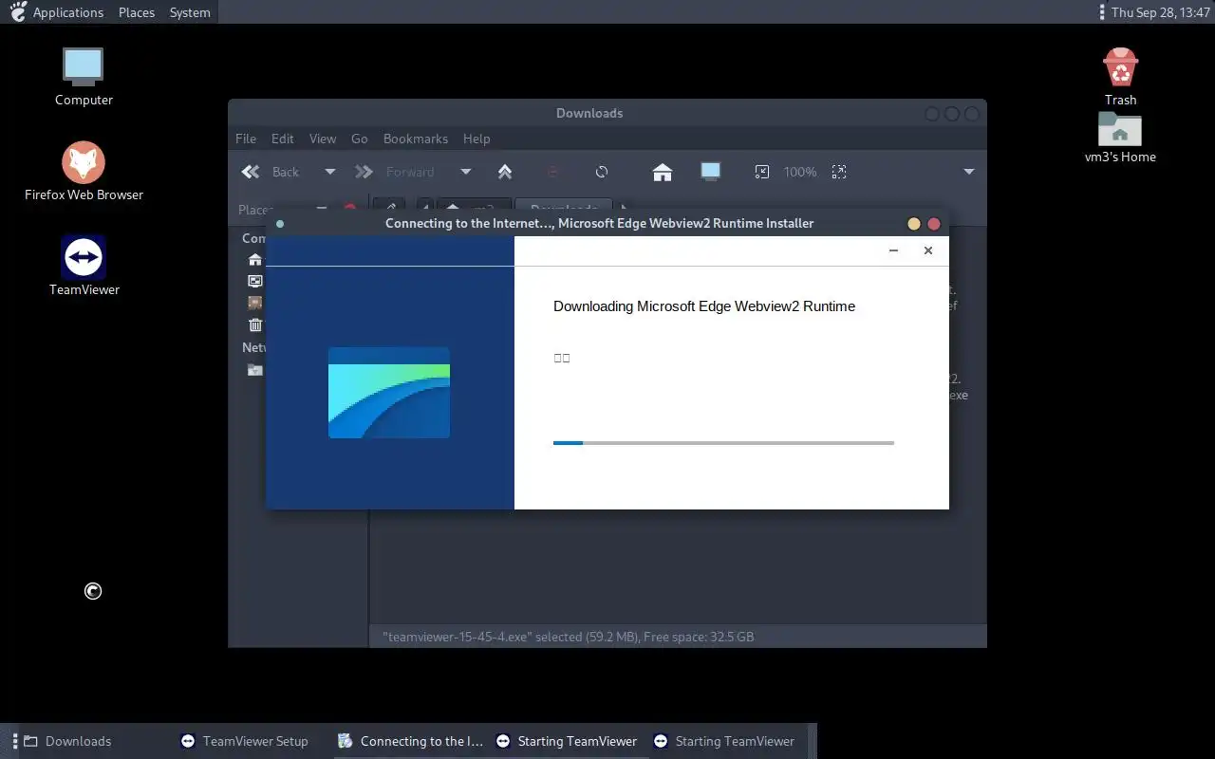Click the clock showing Thu Sep 28
1215x759 pixels.
pos(1161,12)
